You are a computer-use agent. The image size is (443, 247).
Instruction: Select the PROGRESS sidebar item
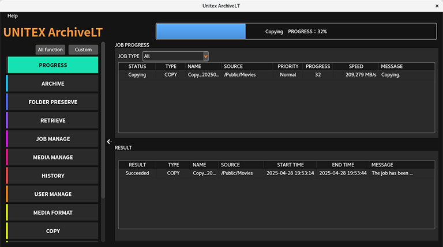(x=53, y=65)
